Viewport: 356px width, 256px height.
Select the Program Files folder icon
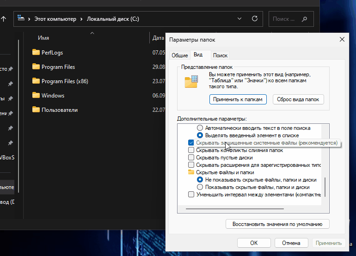pyautogui.click(x=36, y=67)
